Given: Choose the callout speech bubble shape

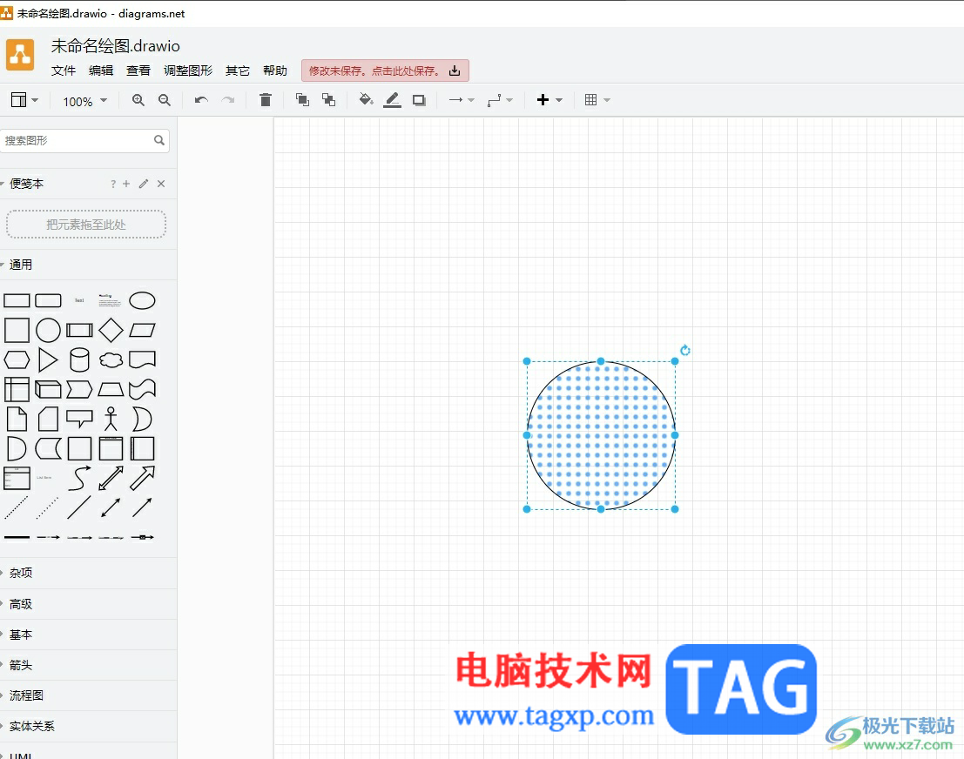Looking at the screenshot, I should click(79, 419).
